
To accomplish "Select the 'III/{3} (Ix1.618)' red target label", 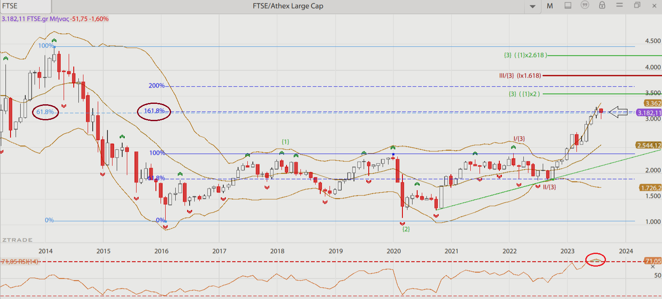I will 520,76.
